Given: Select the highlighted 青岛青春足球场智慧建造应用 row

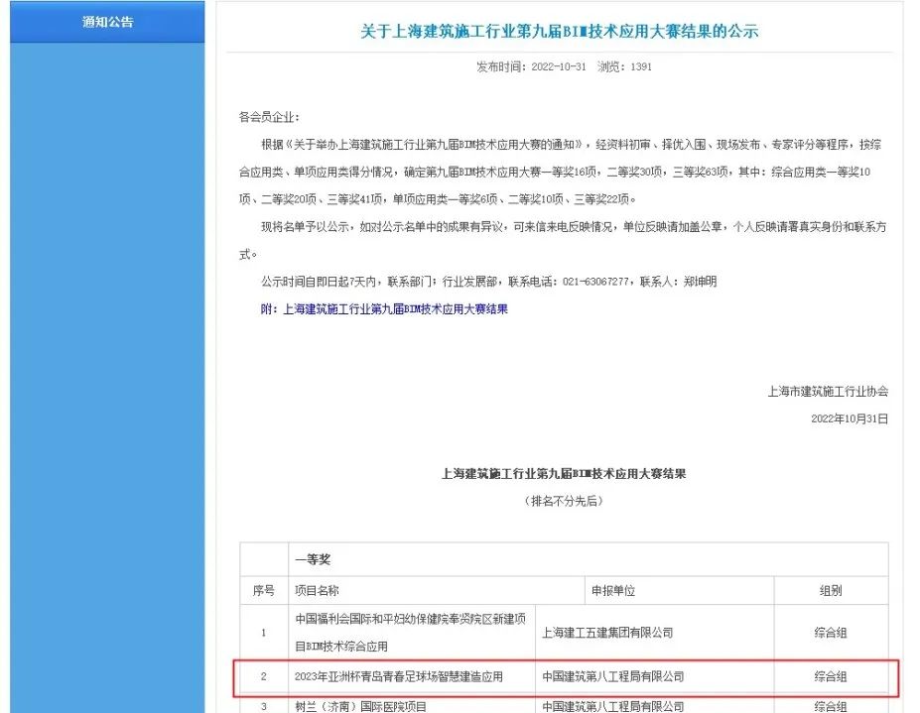Looking at the screenshot, I should coord(401,676).
